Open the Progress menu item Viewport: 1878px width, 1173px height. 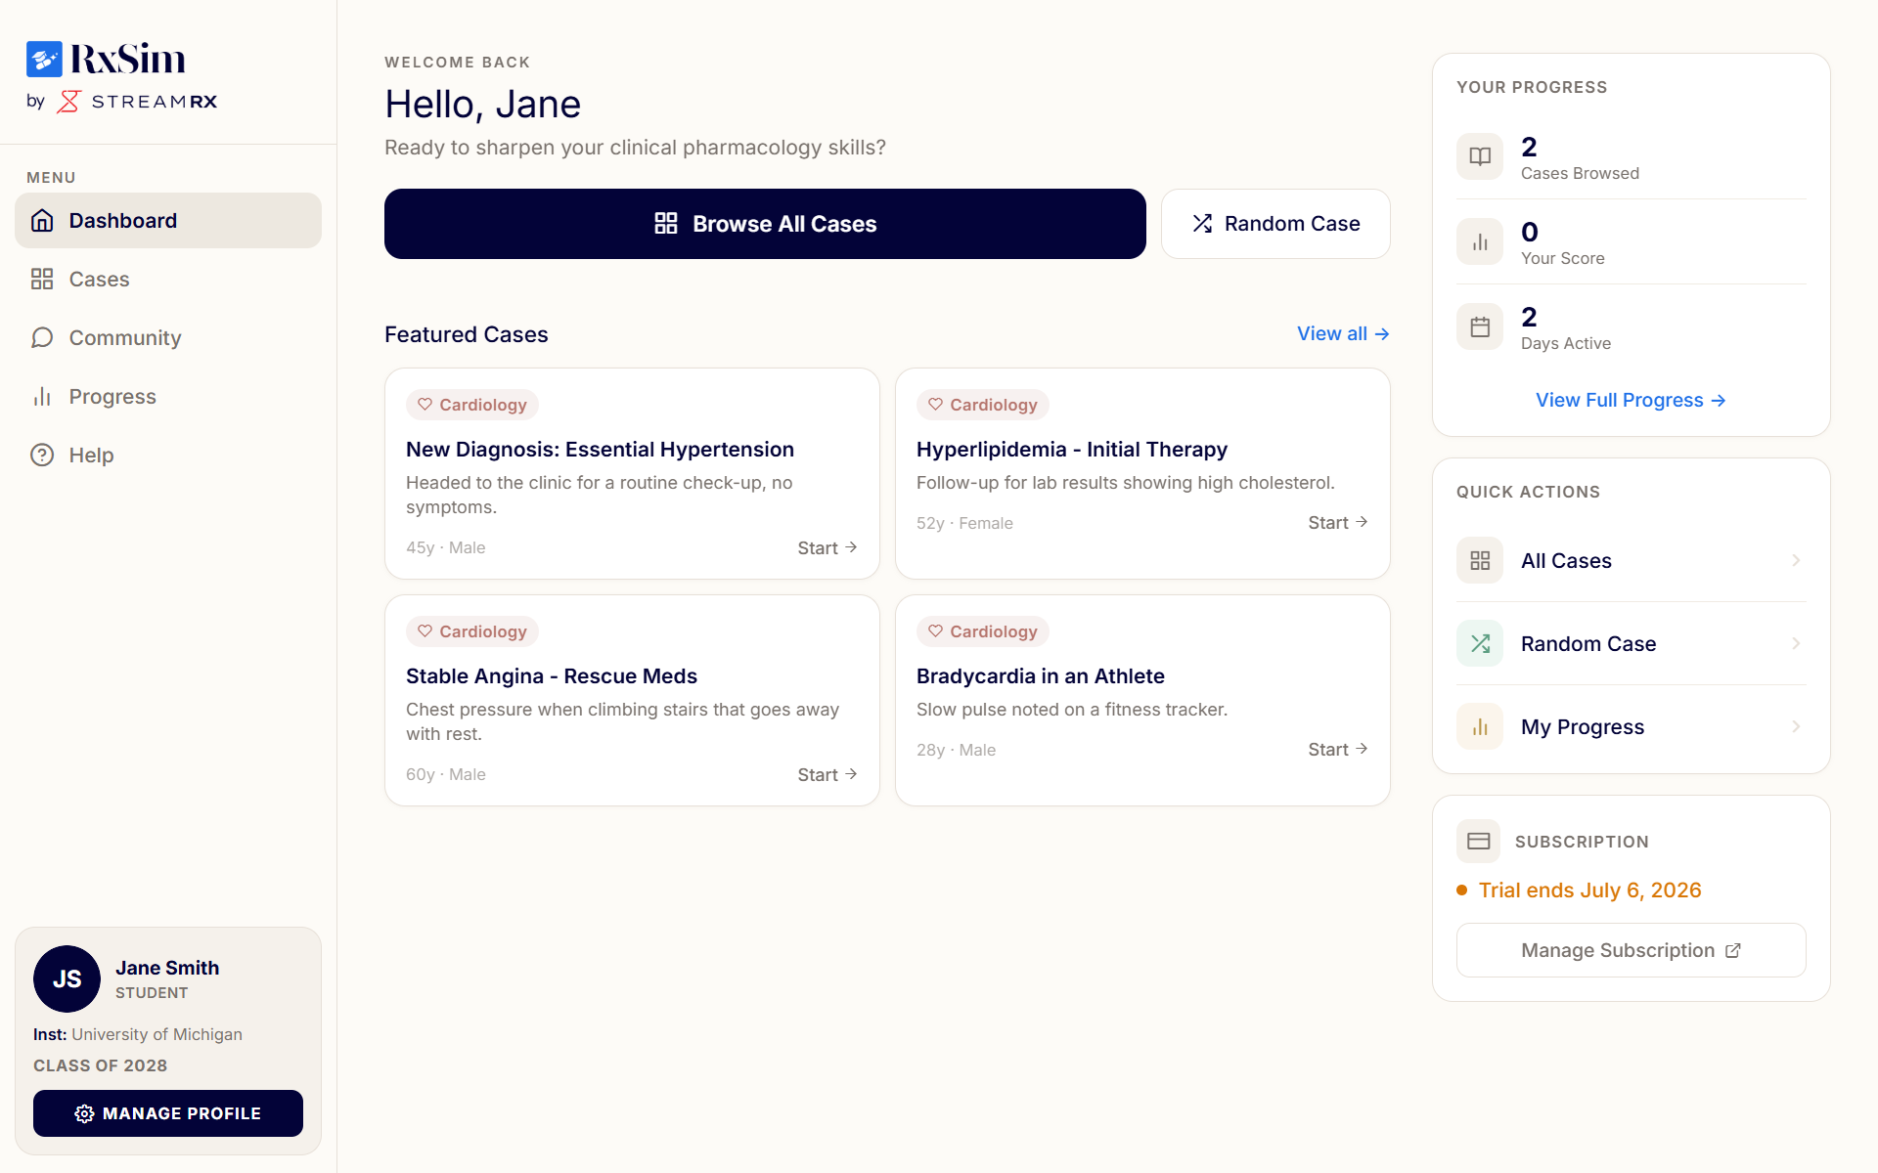click(x=168, y=397)
